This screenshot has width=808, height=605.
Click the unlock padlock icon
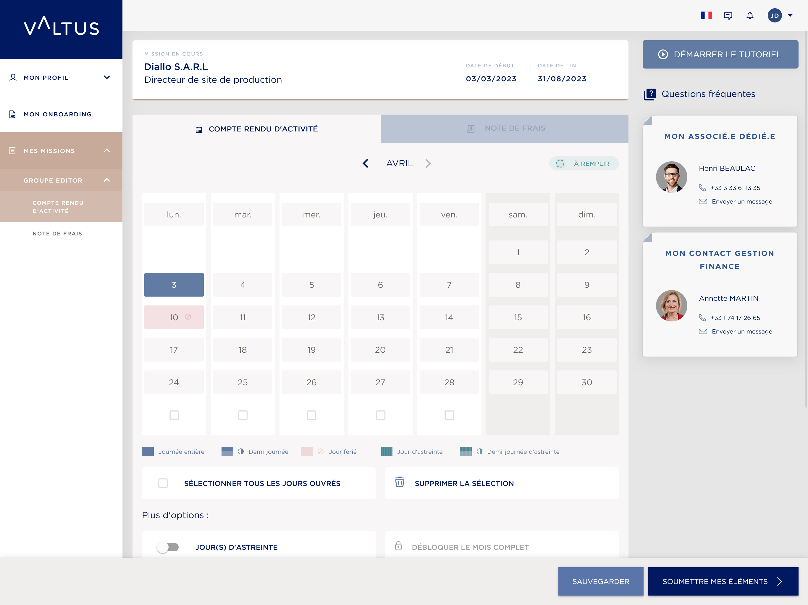pyautogui.click(x=398, y=546)
